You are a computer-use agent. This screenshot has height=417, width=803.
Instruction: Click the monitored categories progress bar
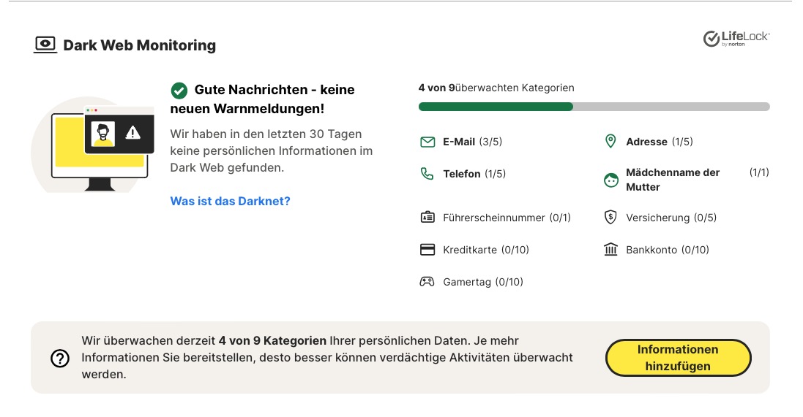594,107
